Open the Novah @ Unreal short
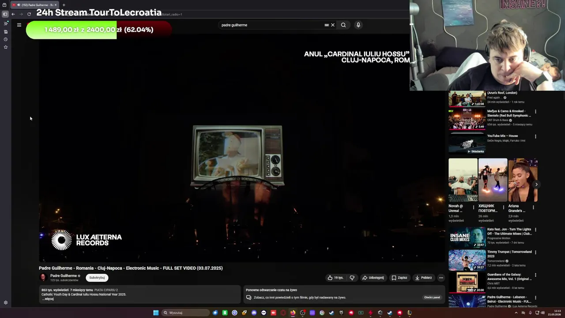The width and height of the screenshot is (565, 318). [x=463, y=180]
